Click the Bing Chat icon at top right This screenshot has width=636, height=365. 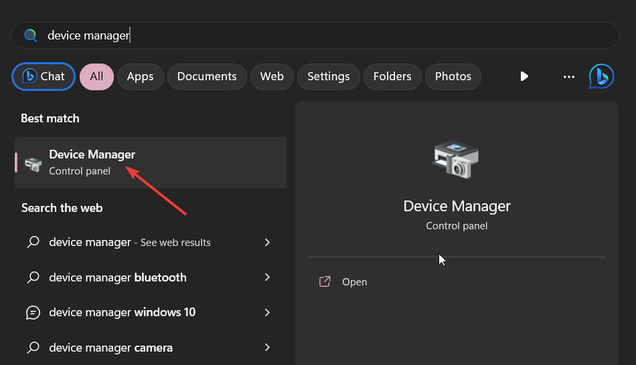click(601, 76)
